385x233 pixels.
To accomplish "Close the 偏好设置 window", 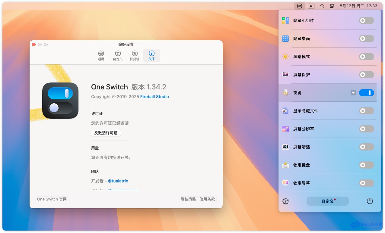I will (x=34, y=45).
